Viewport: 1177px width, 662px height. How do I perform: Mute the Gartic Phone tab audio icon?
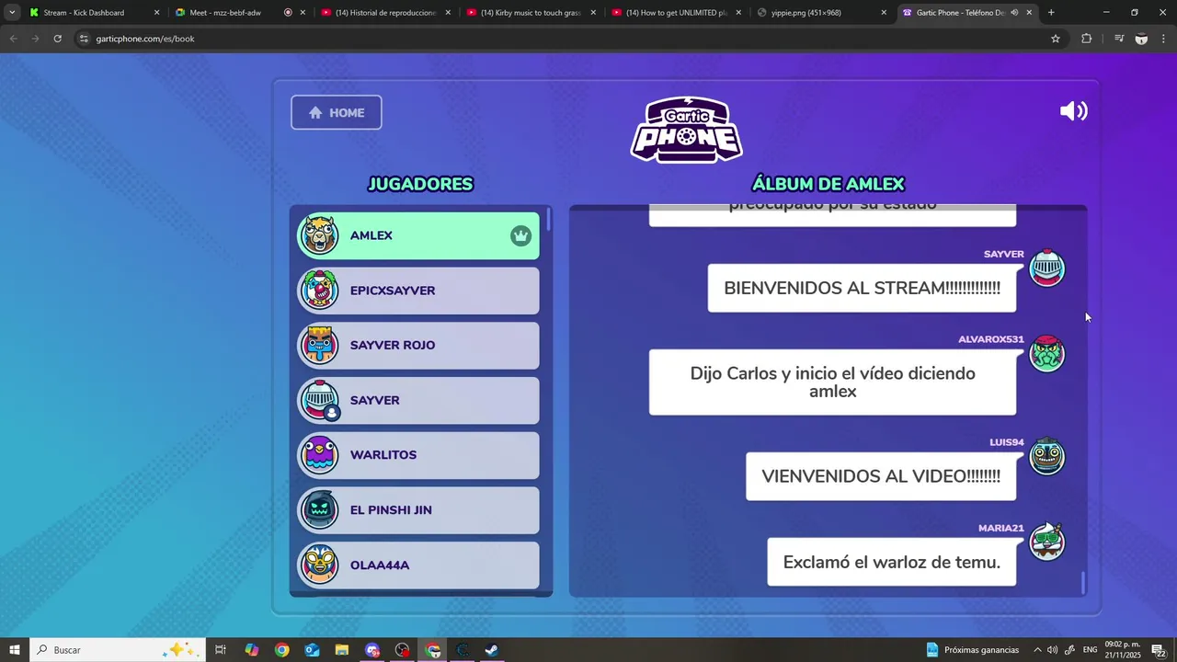(x=1013, y=13)
